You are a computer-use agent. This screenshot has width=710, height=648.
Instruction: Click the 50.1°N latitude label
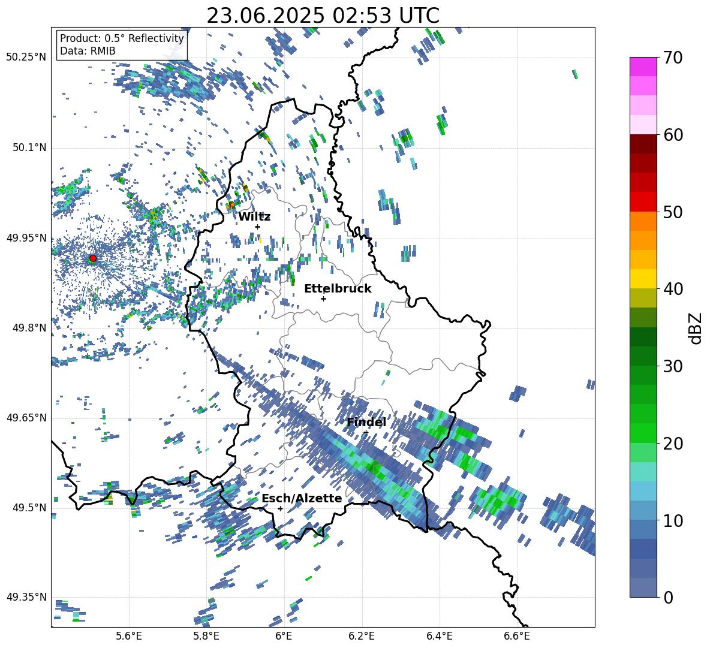29,148
